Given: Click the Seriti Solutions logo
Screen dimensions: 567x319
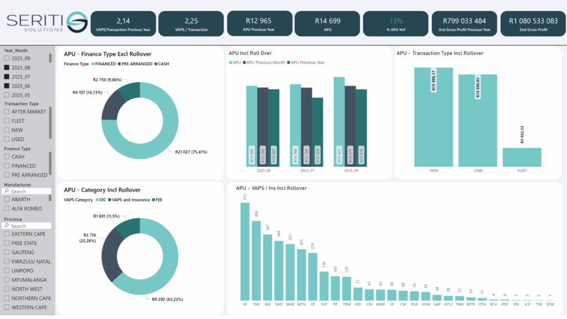Looking at the screenshot, I should tap(47, 22).
